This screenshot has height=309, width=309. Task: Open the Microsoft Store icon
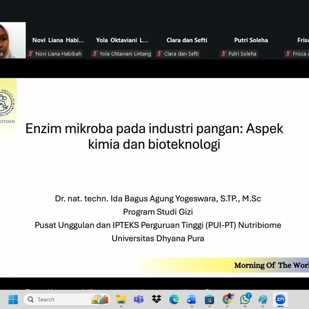tap(209, 299)
